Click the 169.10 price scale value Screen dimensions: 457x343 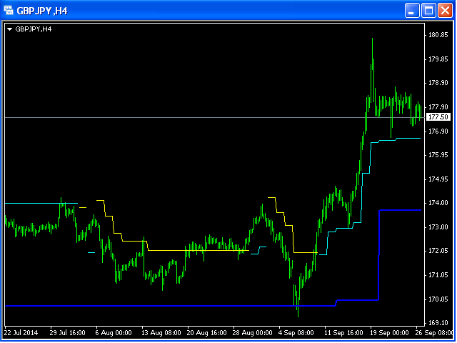438,323
